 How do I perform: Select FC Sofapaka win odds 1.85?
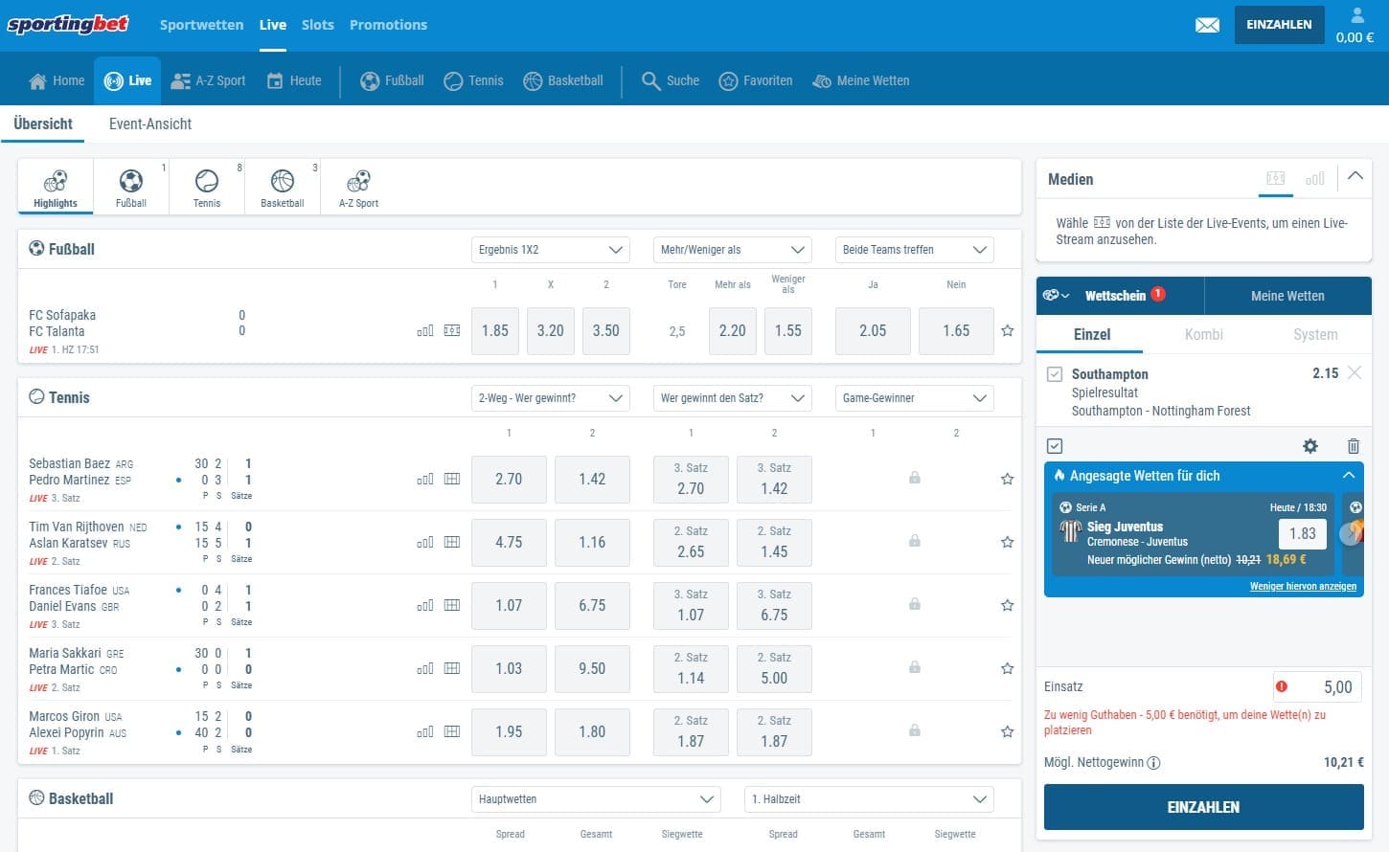coord(495,330)
